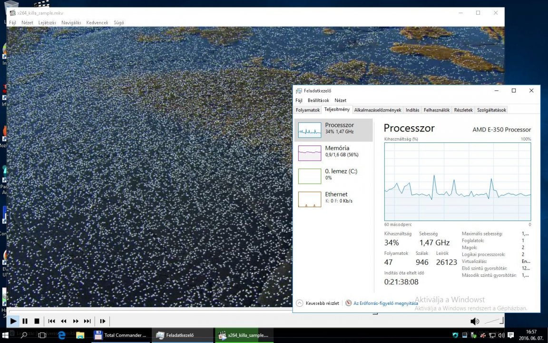The image size is (548, 343).
Task: Pause the video playback
Action: [x=25, y=321]
